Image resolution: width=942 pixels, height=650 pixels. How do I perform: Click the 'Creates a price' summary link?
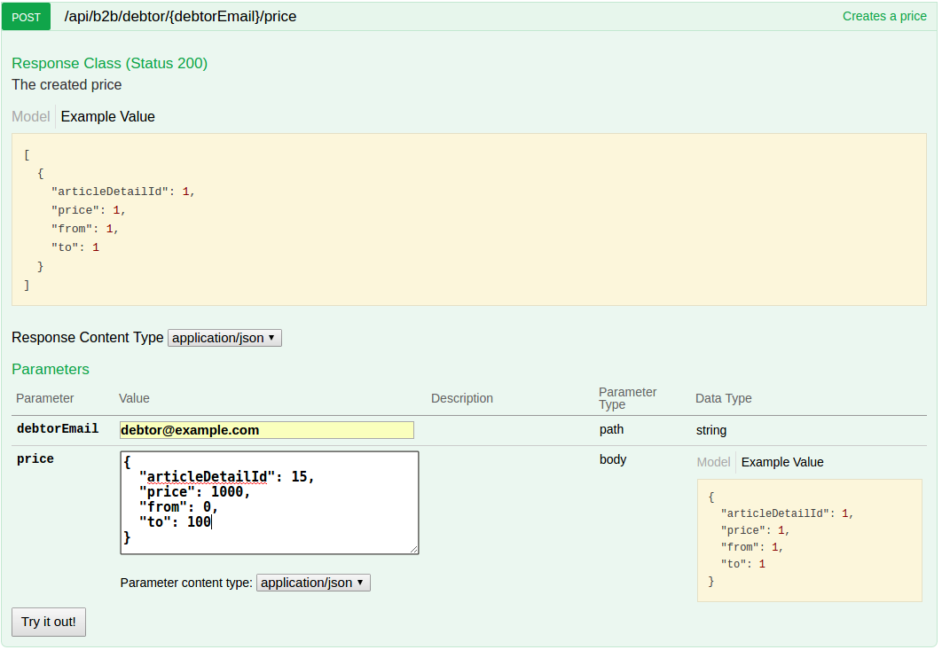coord(883,16)
